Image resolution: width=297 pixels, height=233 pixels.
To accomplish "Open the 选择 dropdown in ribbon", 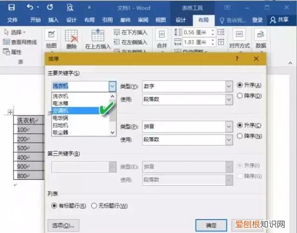I will point(15,32).
